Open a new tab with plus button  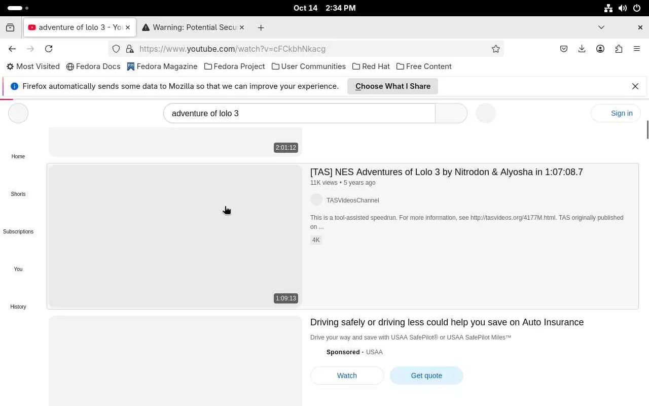261,27
